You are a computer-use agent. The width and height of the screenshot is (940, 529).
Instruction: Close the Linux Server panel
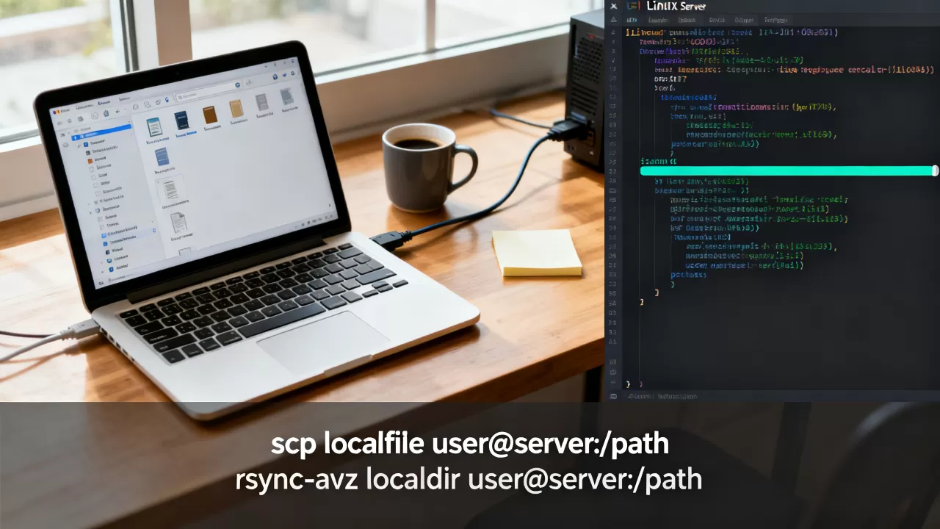(x=613, y=7)
